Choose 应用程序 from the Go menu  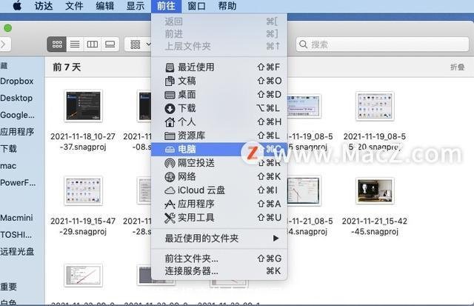click(x=219, y=204)
